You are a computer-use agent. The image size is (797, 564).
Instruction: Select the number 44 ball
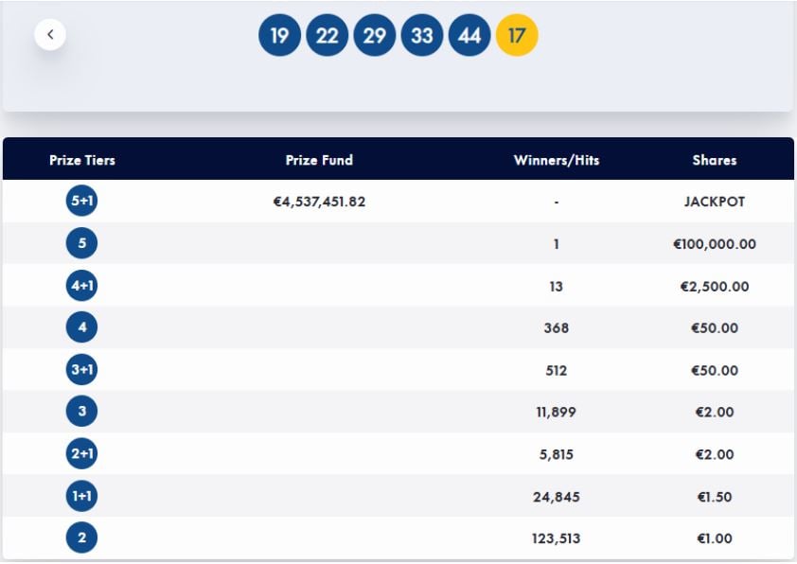[469, 36]
